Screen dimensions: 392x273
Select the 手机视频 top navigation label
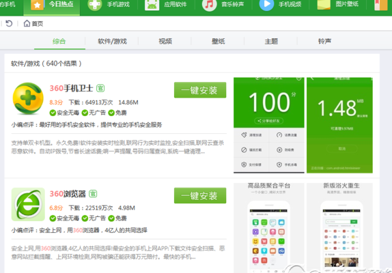(x=290, y=4)
